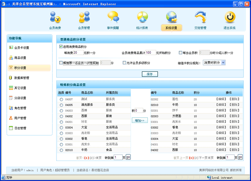Check 每推荐一名会员一次性奖励 checkbox
The width and height of the screenshot is (251, 181).
click(61, 63)
